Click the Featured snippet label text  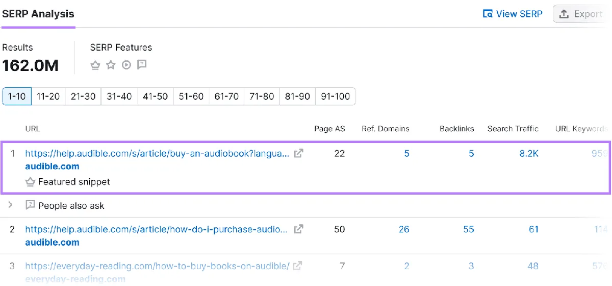point(74,182)
